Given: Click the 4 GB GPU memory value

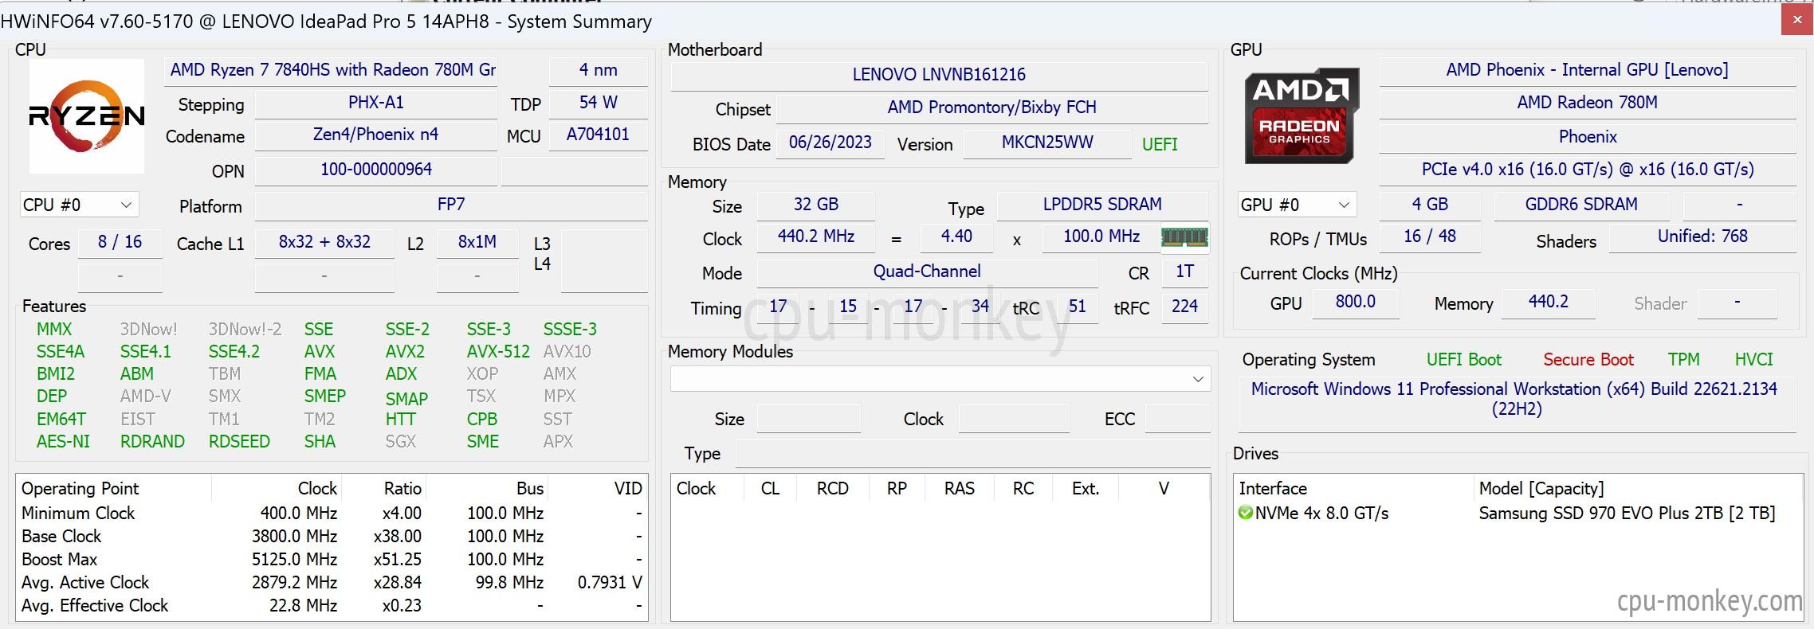Looking at the screenshot, I should [1431, 205].
